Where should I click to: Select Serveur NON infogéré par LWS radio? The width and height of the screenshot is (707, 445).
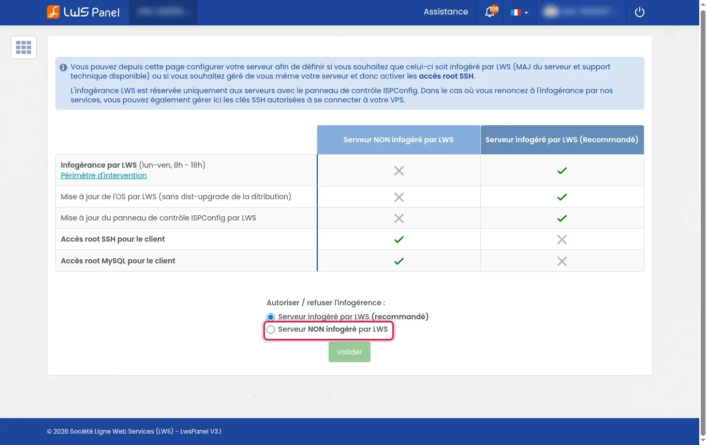tap(271, 330)
